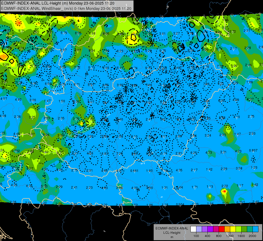Click the wind shear value "4.91"
Screen dimensions: 263x241
click(45, 169)
